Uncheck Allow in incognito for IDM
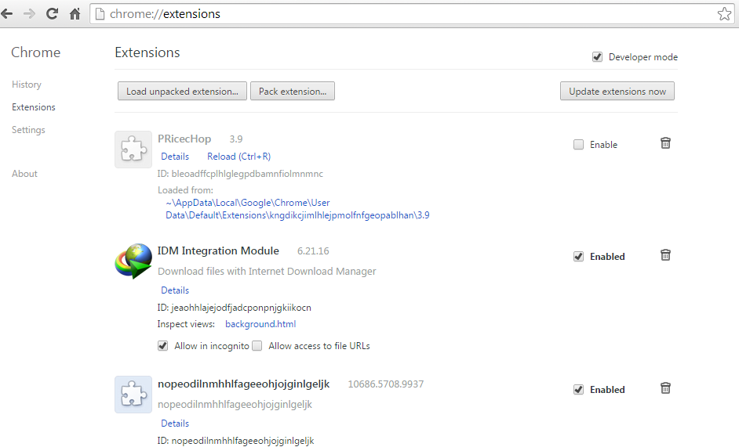This screenshot has width=739, height=447. tap(162, 346)
